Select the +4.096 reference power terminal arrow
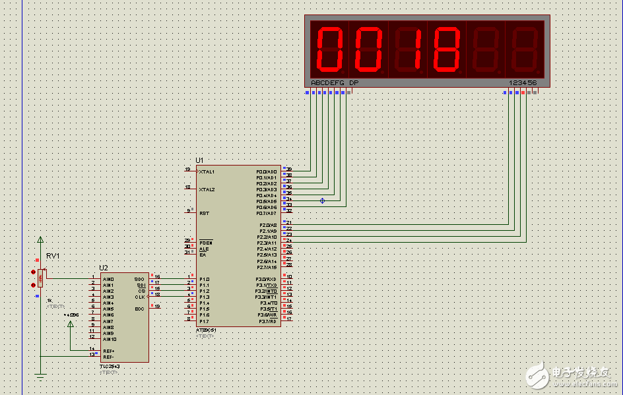 point(71,324)
